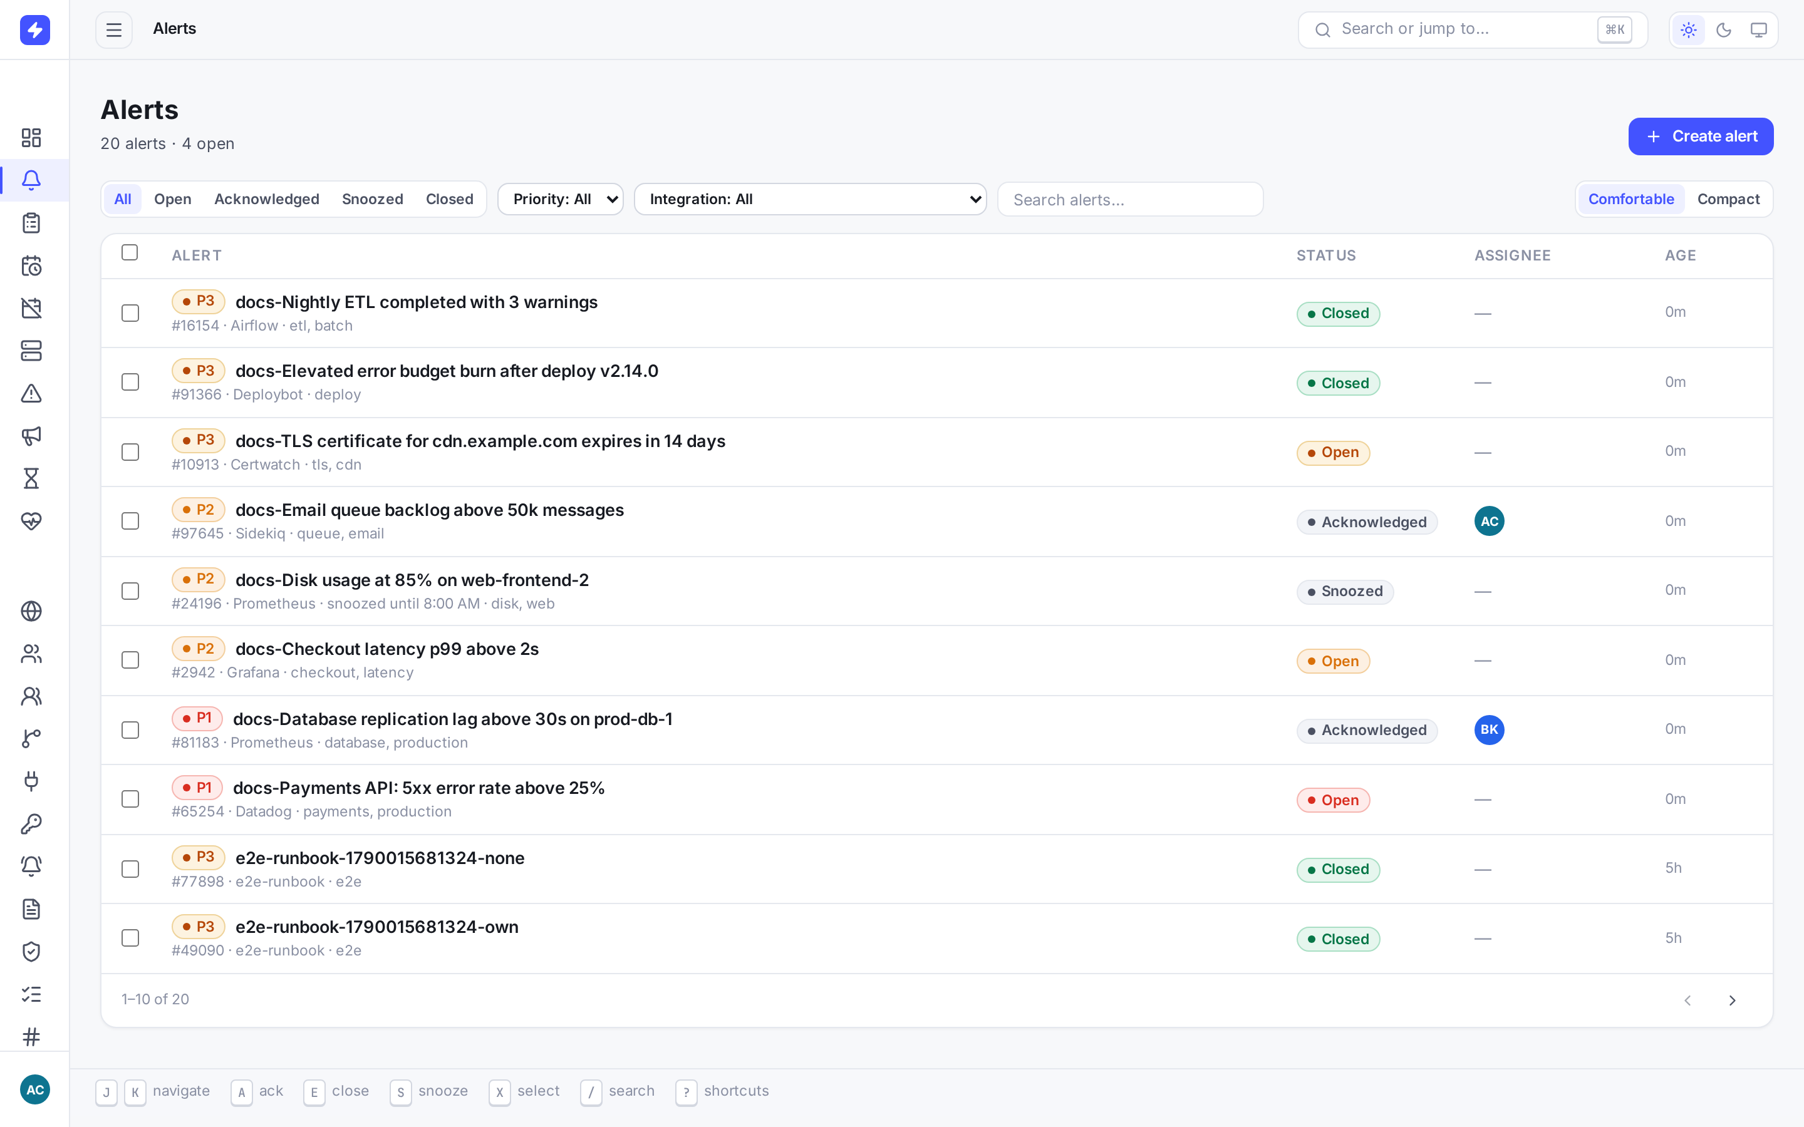Select the Closed filter tab
Image resolution: width=1804 pixels, height=1127 pixels.
[450, 199]
